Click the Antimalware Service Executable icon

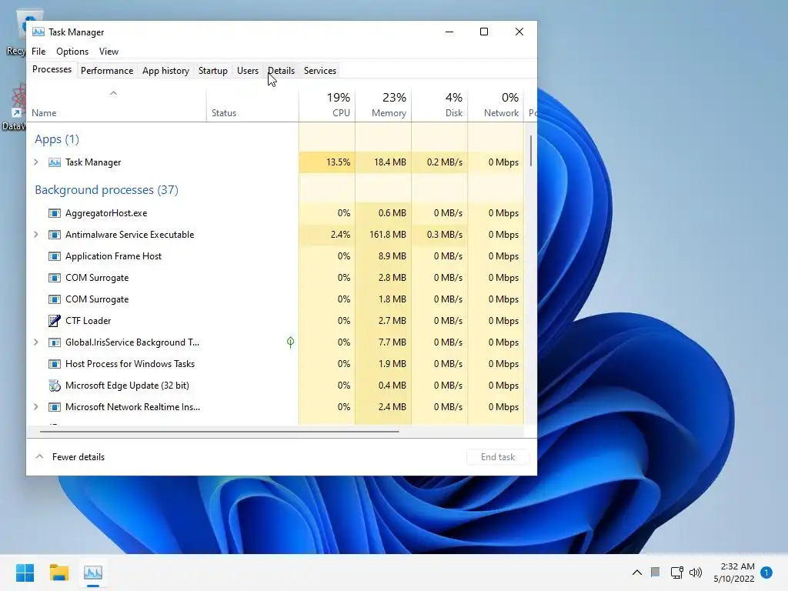(55, 235)
